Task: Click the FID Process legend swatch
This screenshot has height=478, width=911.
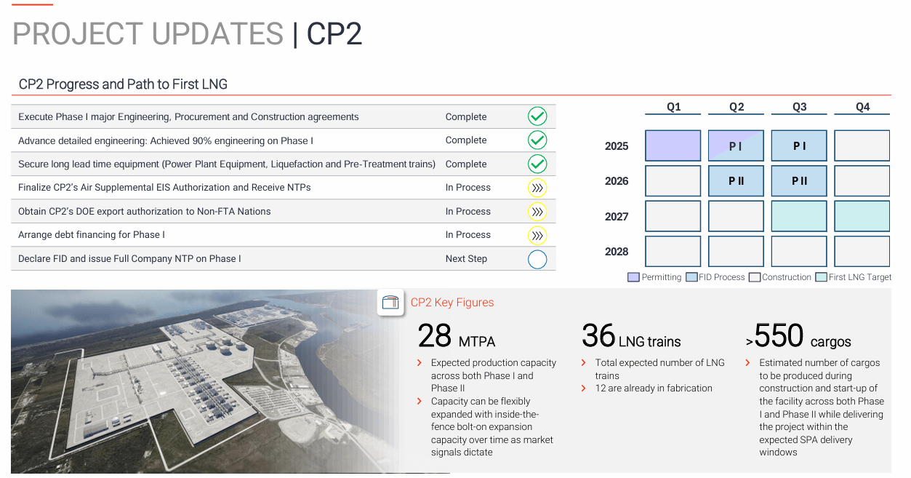Action: click(692, 277)
